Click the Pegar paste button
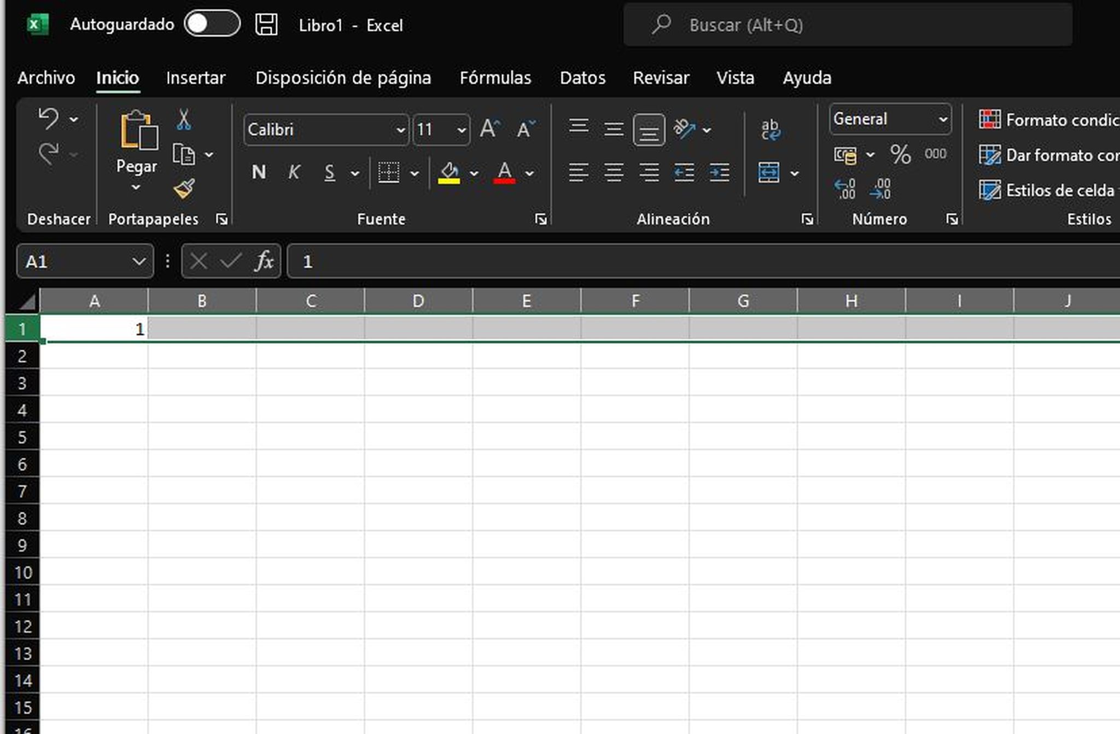This screenshot has width=1120, height=734. coord(137,137)
